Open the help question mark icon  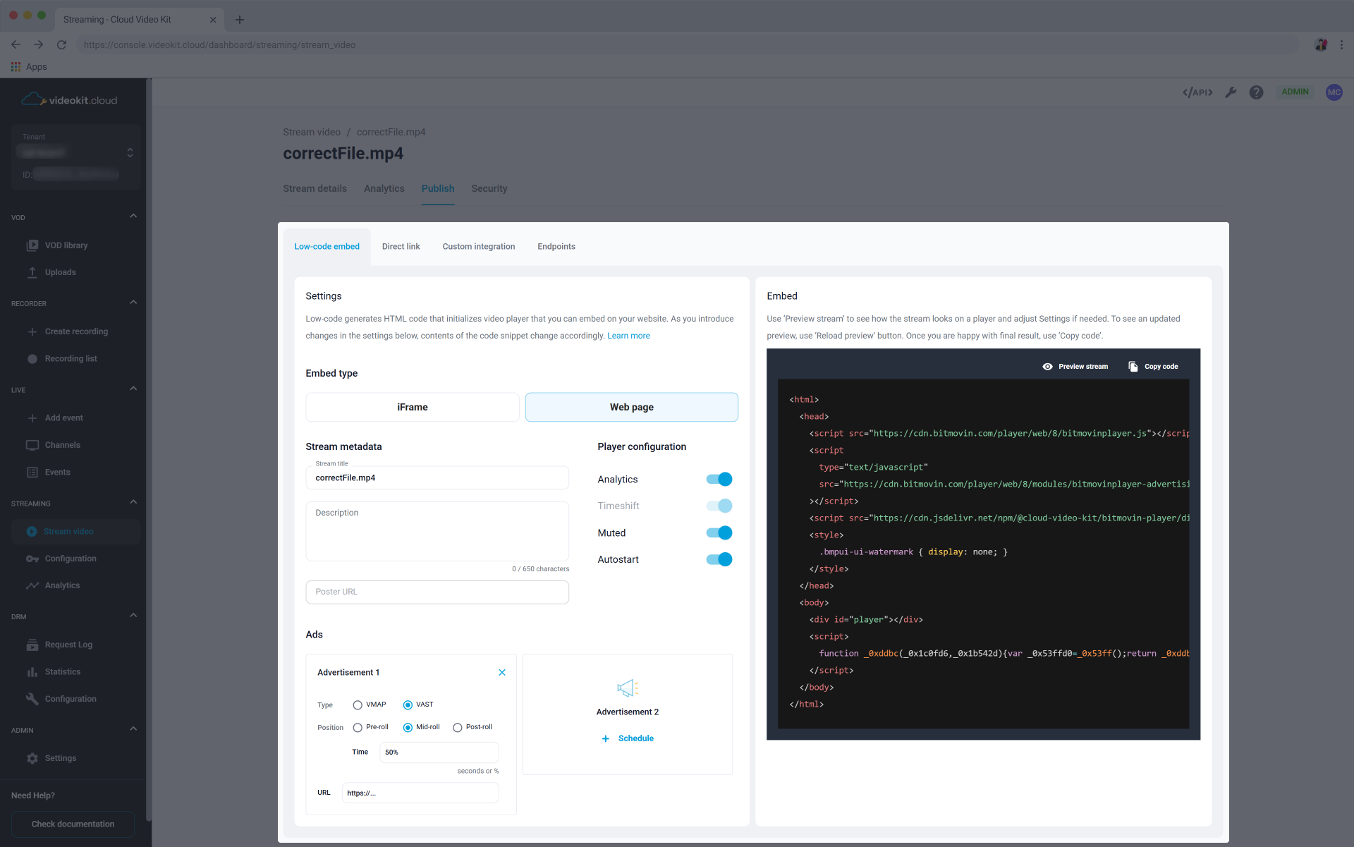1256,92
